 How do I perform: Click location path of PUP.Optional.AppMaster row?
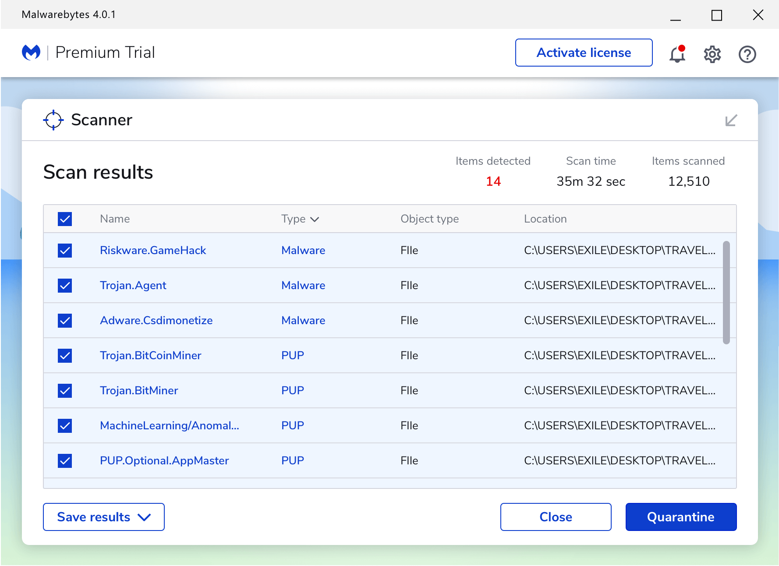[620, 460]
